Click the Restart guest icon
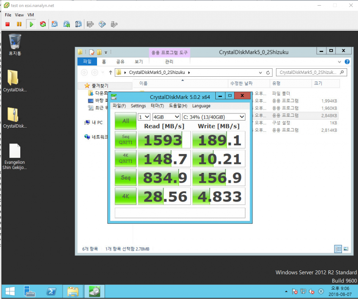The width and height of the screenshot is (358, 299). coord(43,24)
